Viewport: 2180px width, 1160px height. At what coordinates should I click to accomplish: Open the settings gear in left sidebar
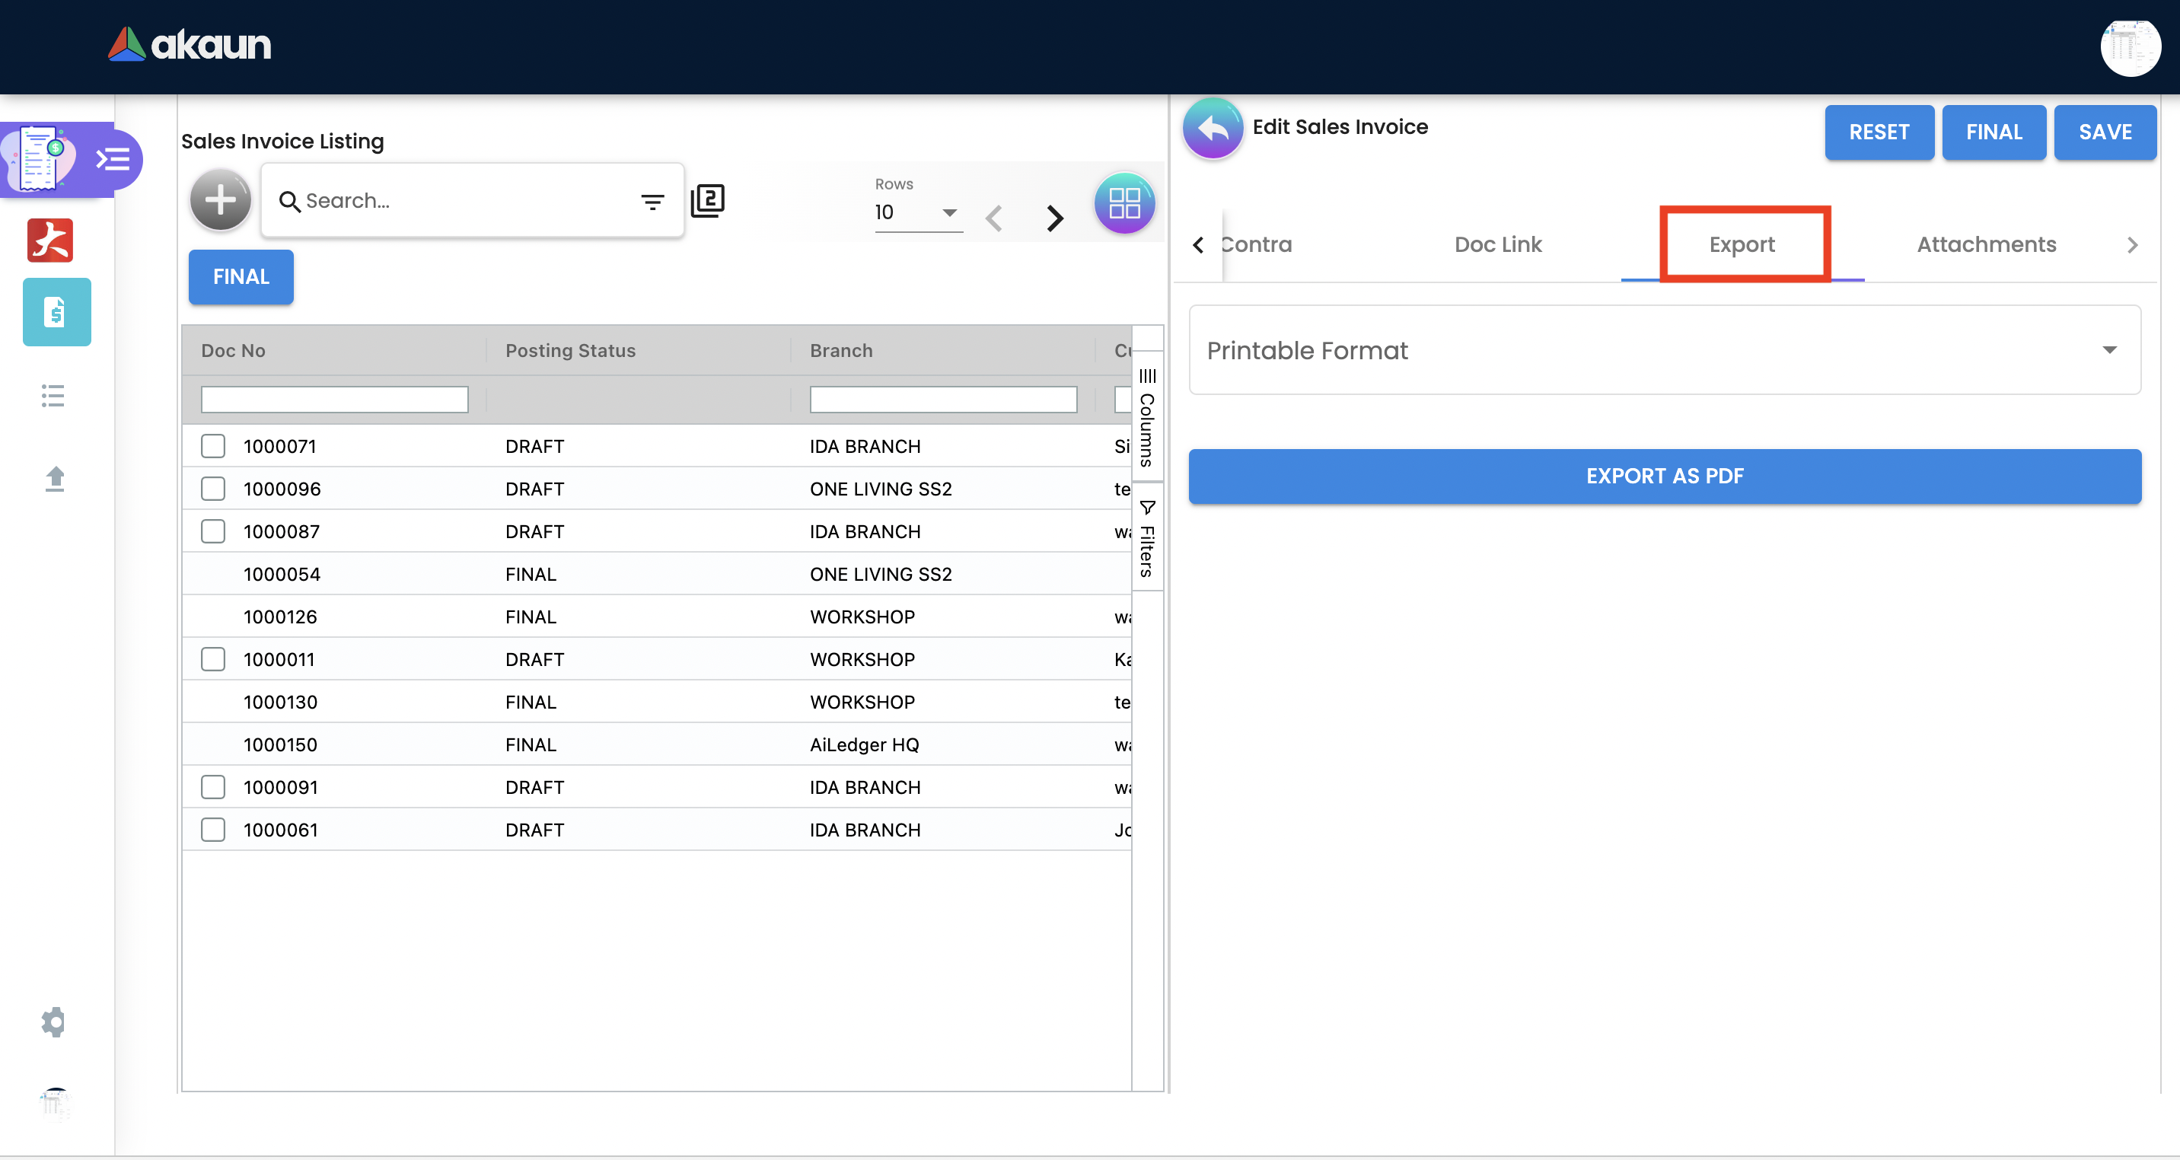[x=53, y=1021]
